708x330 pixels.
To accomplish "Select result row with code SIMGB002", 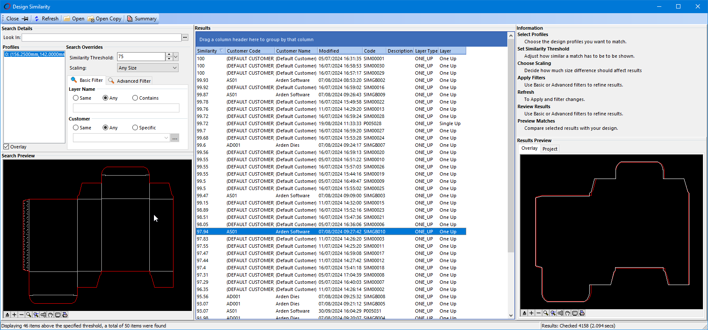I will click(331, 80).
